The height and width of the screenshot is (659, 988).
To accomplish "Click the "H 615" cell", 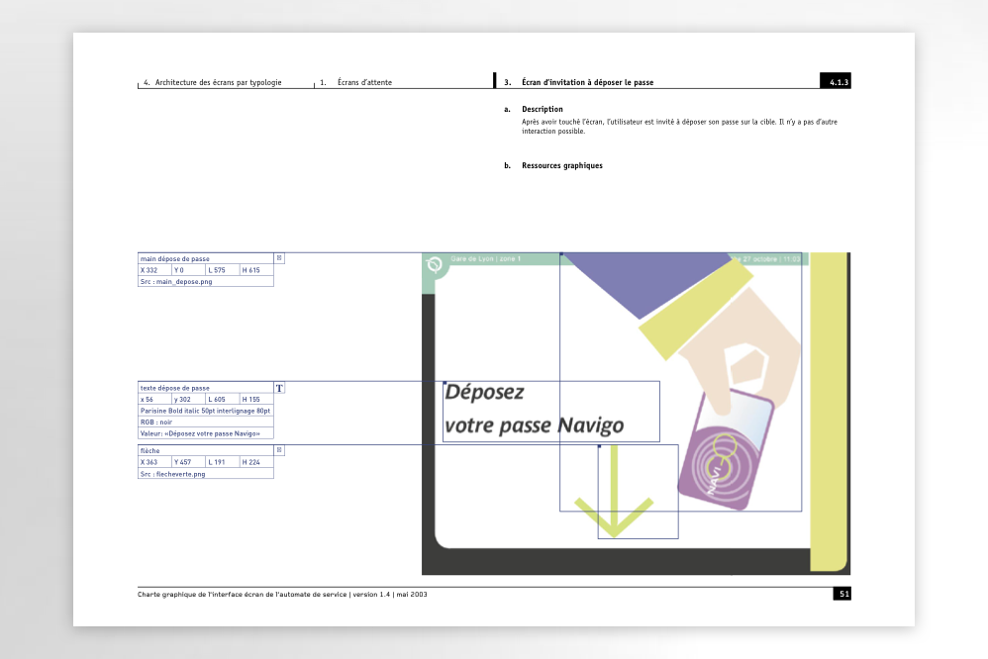I will 256,270.
